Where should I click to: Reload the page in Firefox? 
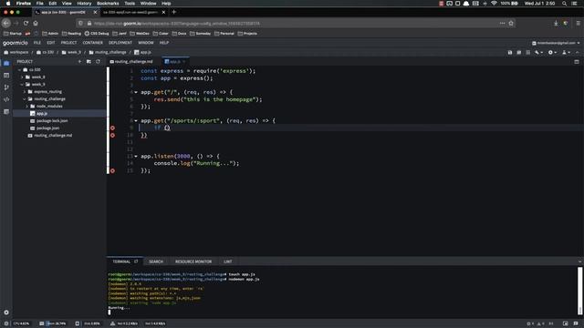[x=26, y=23]
